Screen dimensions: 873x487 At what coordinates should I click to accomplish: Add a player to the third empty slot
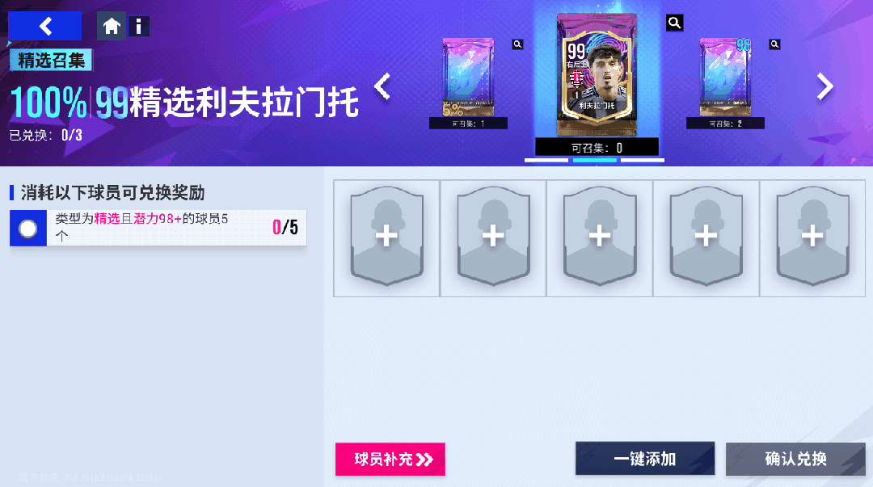coord(600,237)
